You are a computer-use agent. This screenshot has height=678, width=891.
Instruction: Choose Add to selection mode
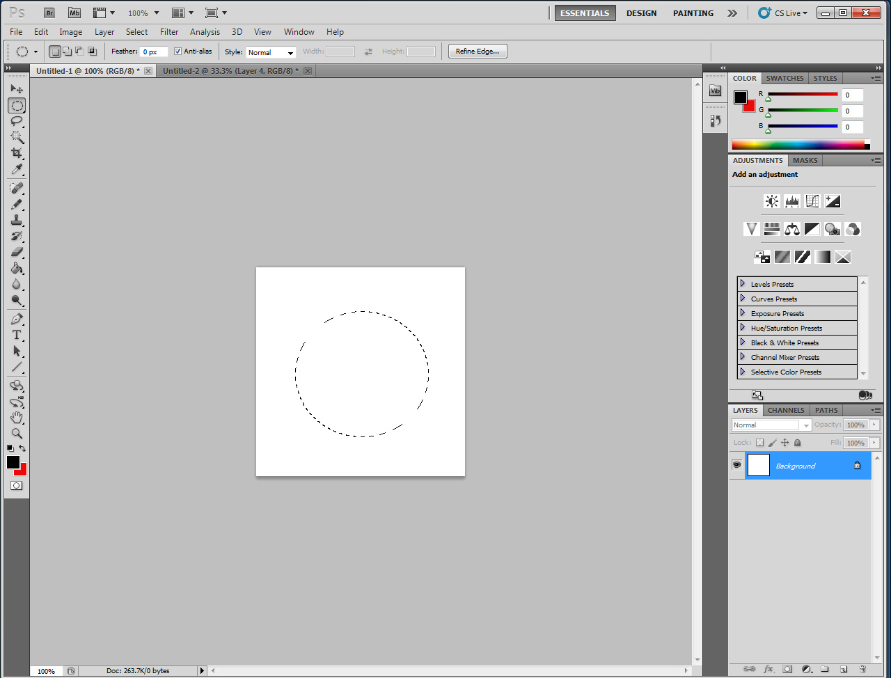(68, 51)
